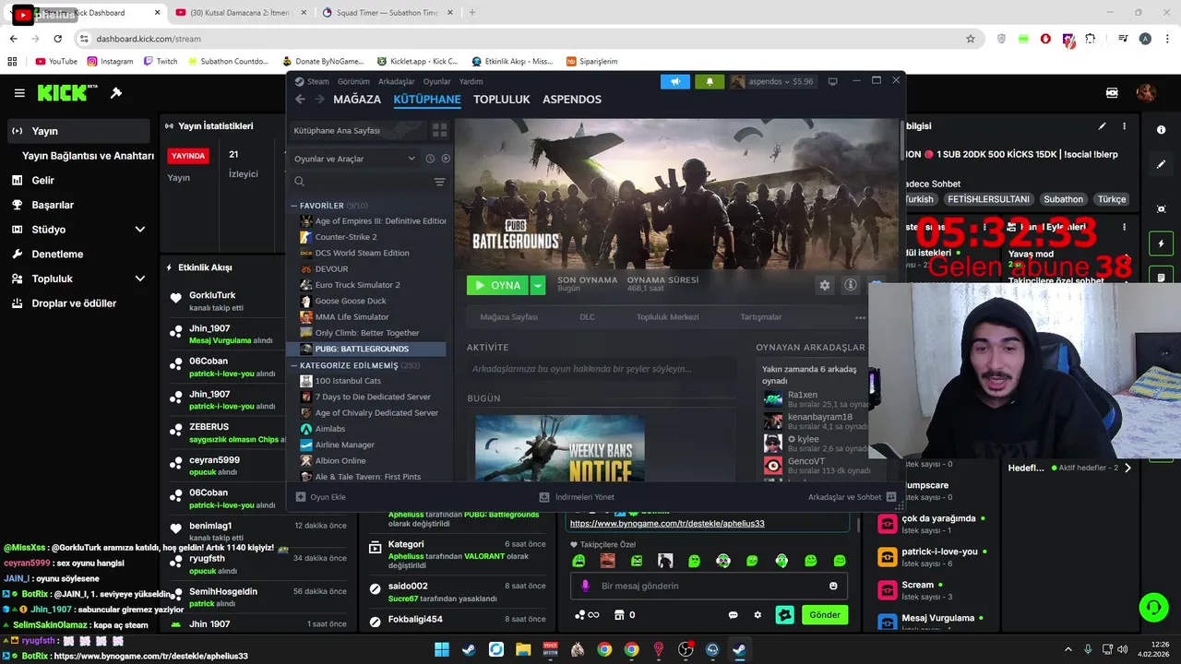Viewport: 1181px width, 664px height.
Task: Open the Windows Start menu
Action: [442, 649]
